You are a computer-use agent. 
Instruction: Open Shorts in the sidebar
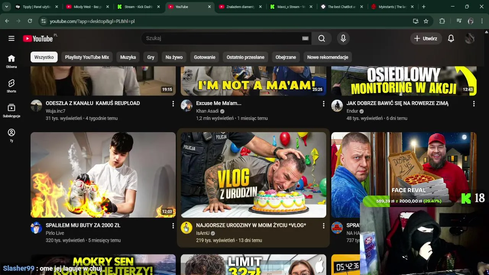point(11,86)
